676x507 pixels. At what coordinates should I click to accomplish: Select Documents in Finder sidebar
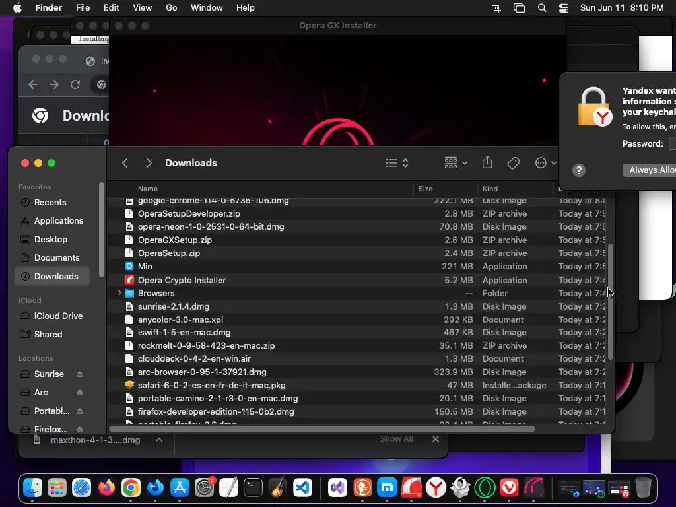tap(51, 258)
